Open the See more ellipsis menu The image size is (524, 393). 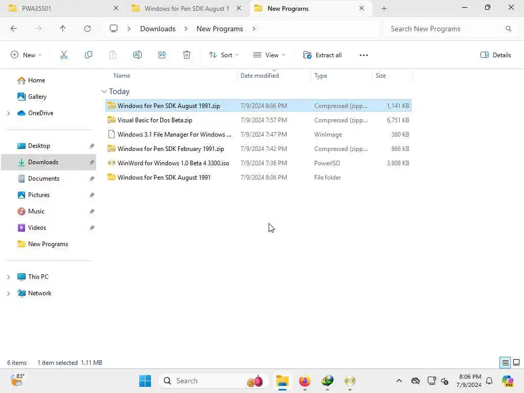[364, 55]
